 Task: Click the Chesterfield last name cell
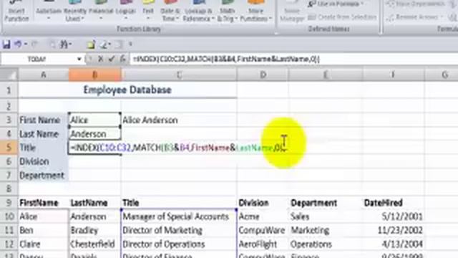[95, 244]
